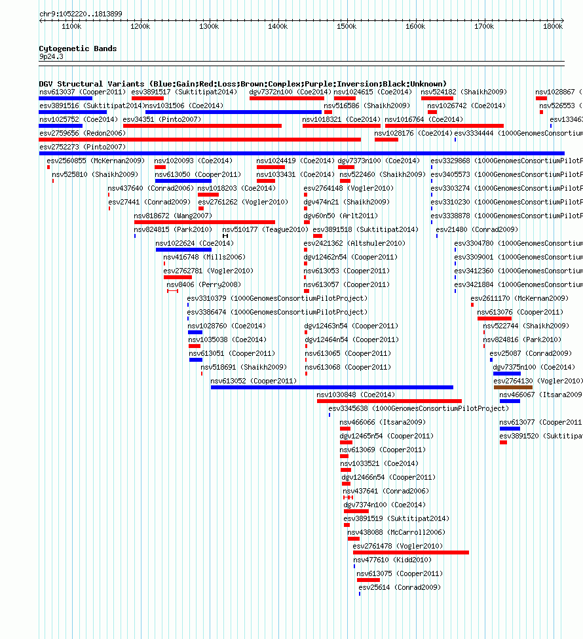The image size is (583, 639).
Task: Click esv2611170 (McKernan2009) label
Action: [519, 298]
